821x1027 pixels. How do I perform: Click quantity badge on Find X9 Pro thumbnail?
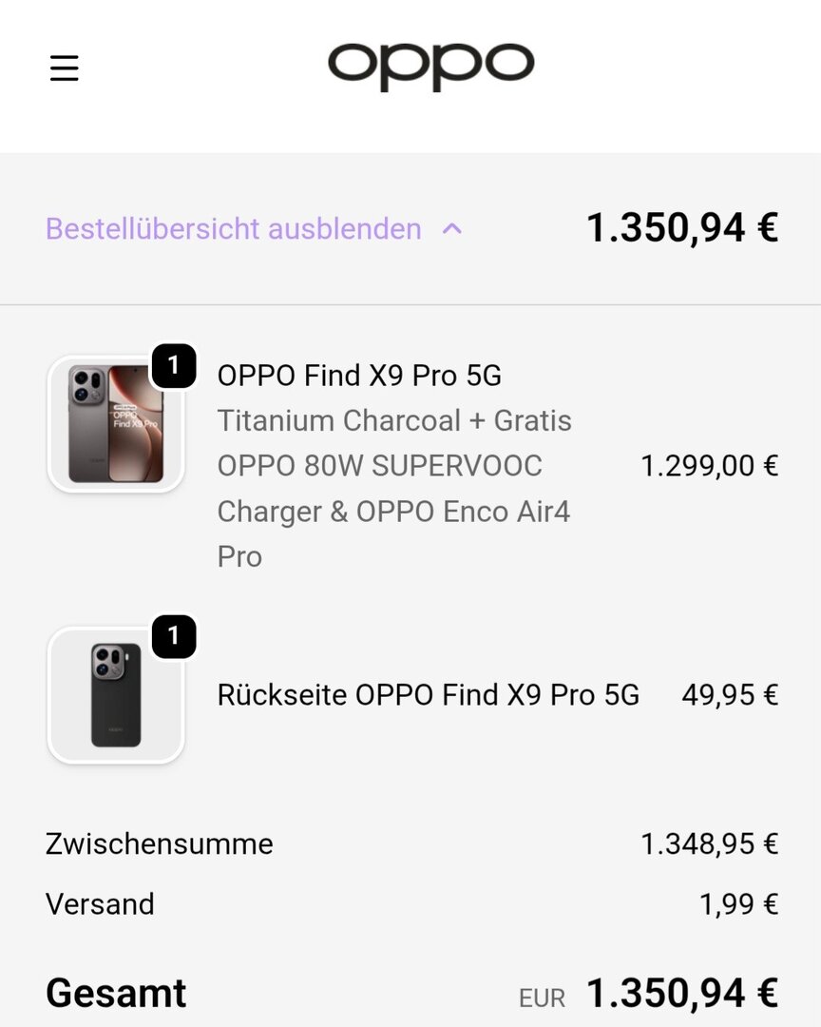(173, 366)
